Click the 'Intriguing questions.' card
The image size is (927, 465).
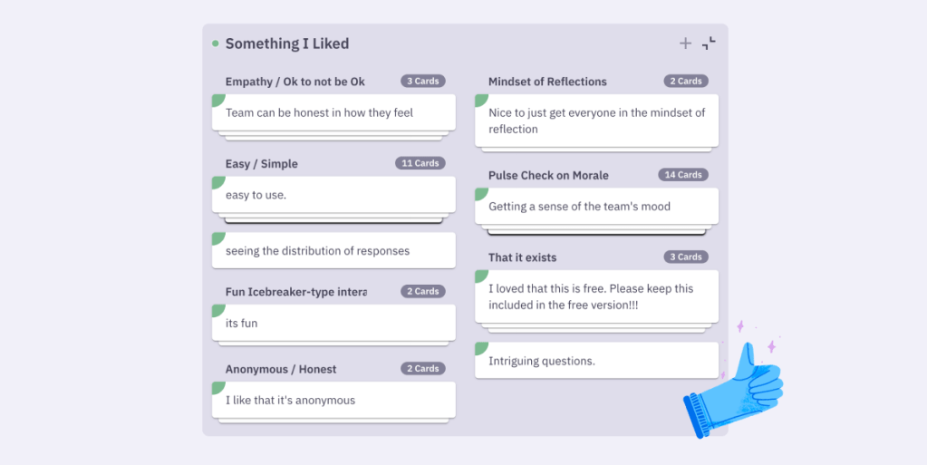(596, 360)
